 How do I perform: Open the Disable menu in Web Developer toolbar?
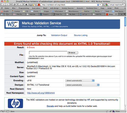coord(6,11)
